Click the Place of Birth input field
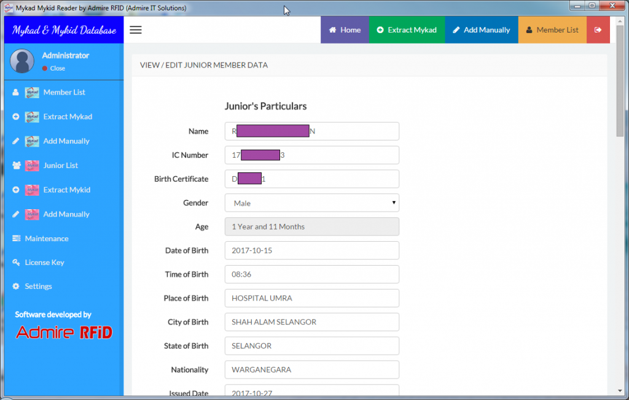Image resolution: width=629 pixels, height=400 pixels. [311, 299]
